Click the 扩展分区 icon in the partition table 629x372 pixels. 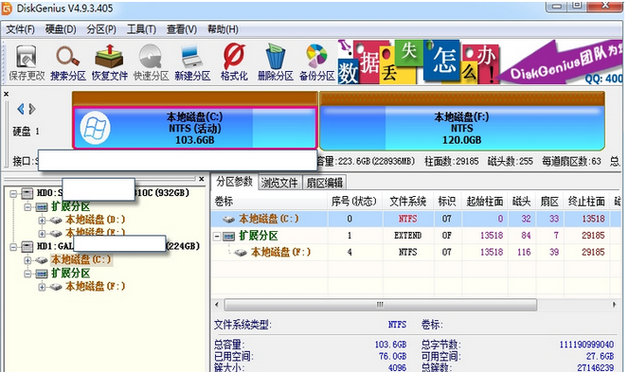(x=228, y=236)
